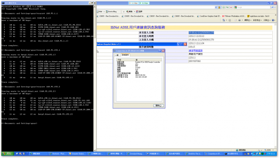The image size is (279, 158).
Task: Refresh the page with the green arrows icon
Action: pos(228,7)
